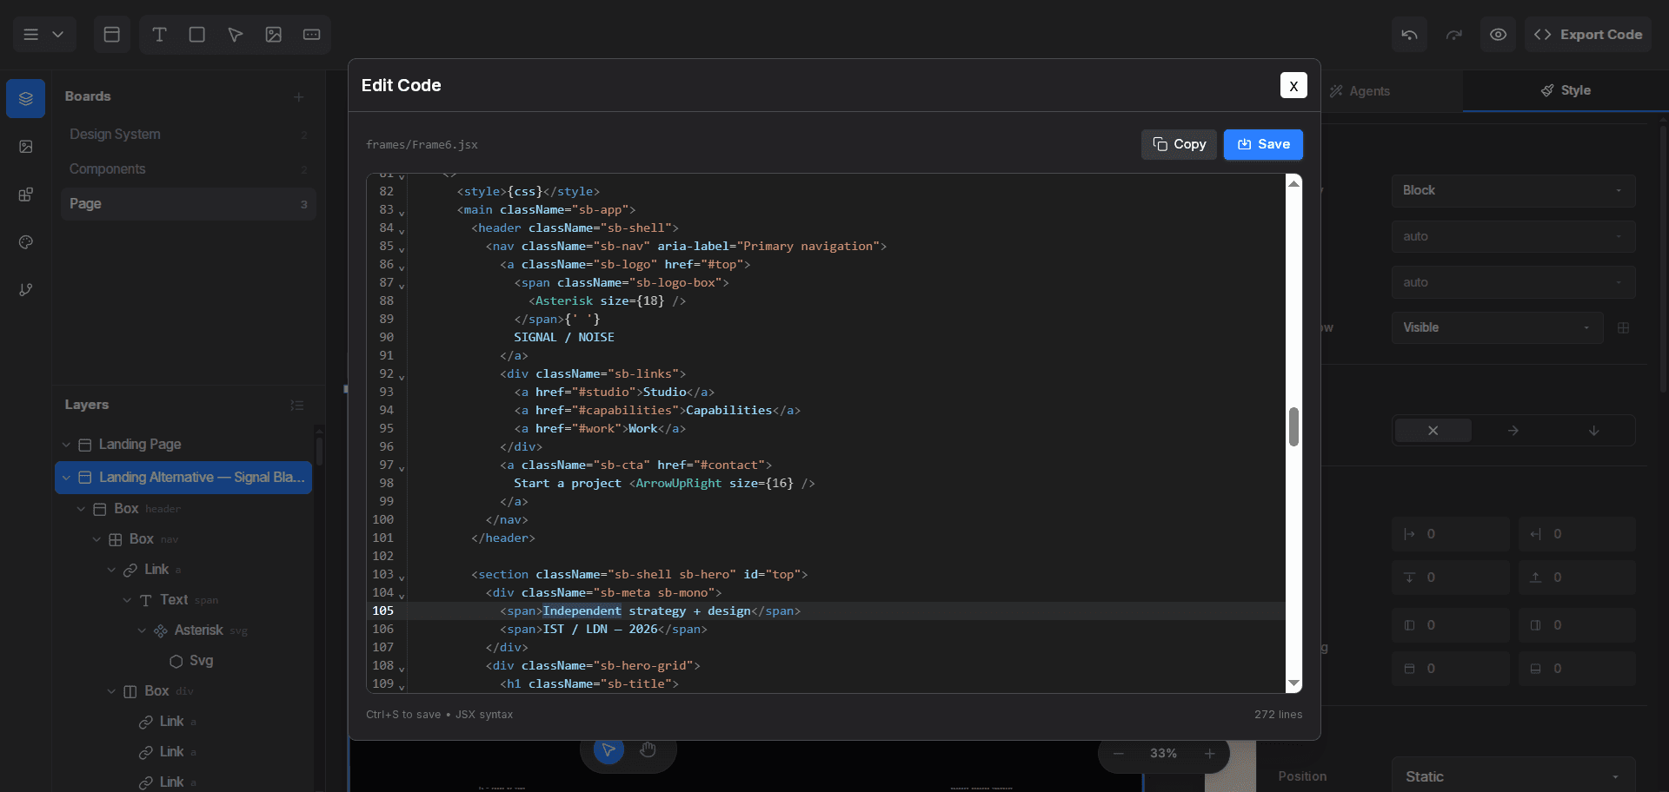Collapse Landing Alternative — Signal layer chevron
This screenshot has height=792, width=1669.
pos(66,478)
